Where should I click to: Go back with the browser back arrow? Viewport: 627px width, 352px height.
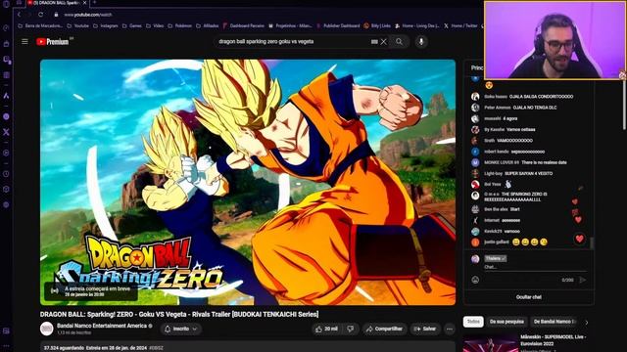pyautogui.click(x=20, y=15)
